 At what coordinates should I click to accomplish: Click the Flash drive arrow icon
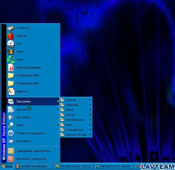(11, 52)
